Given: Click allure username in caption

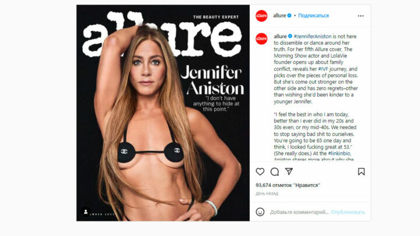Looking at the screenshot, I should tap(280, 36).
